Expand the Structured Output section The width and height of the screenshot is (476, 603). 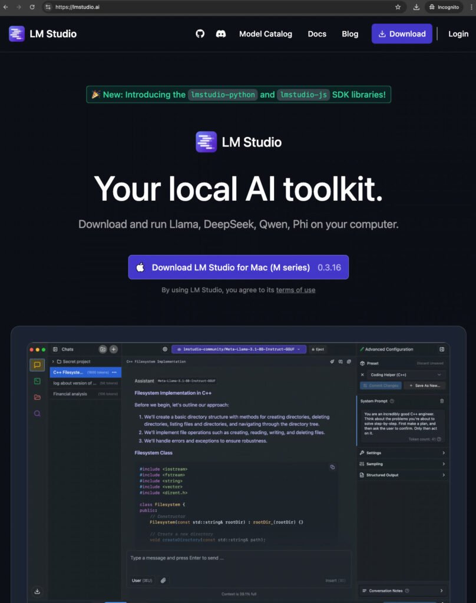pos(402,475)
